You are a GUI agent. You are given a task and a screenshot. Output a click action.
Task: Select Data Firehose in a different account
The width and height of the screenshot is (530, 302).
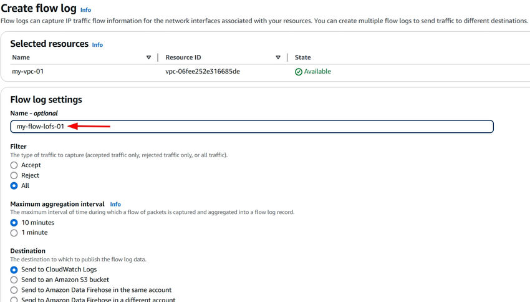(14, 300)
